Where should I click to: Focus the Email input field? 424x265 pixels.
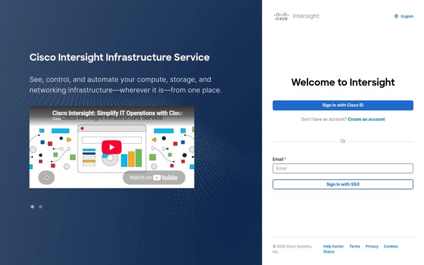click(x=343, y=168)
